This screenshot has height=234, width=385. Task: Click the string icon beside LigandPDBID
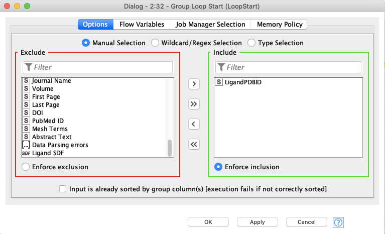coord(218,82)
